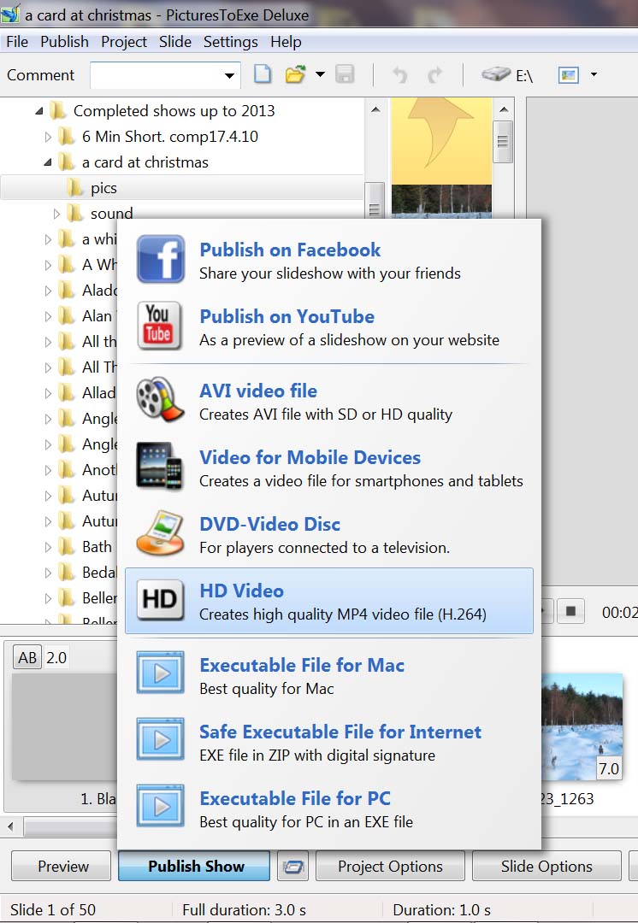Click the AB transition button on slide 1
Screen dimensions: 638x923
28,657
